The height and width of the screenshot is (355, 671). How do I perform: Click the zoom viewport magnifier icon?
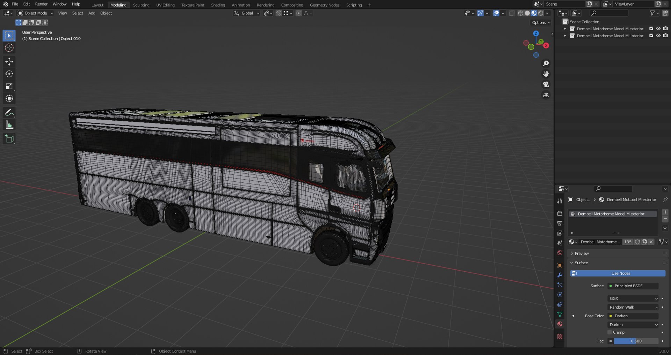tap(546, 63)
